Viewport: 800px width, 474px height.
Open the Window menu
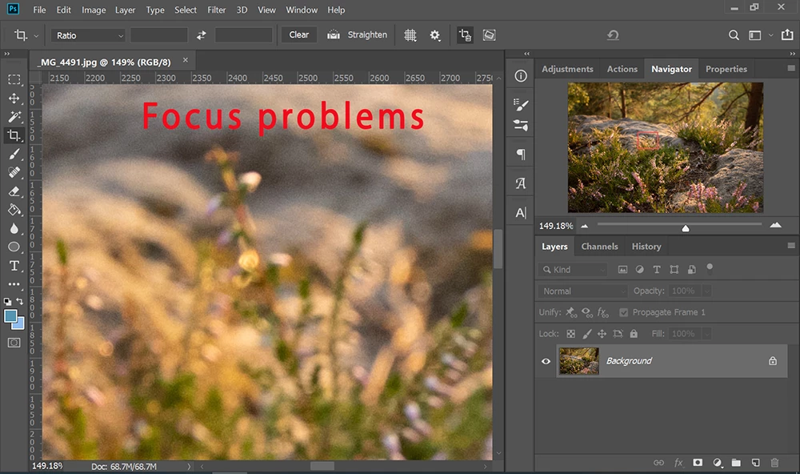(x=302, y=10)
